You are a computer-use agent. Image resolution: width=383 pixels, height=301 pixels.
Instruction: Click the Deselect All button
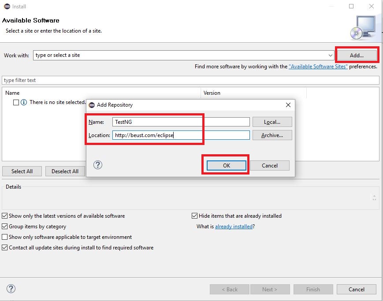coord(65,171)
